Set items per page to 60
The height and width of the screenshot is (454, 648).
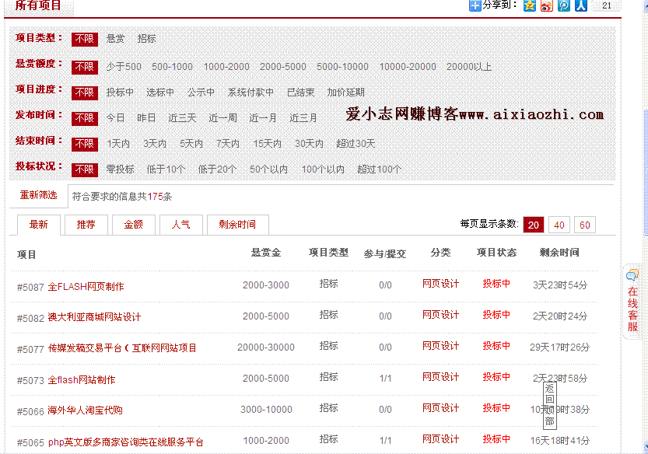tap(585, 225)
